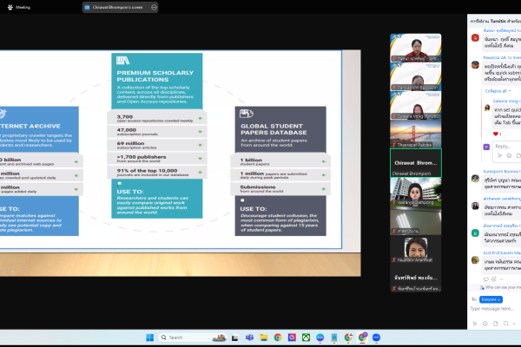Image resolution: width=521 pixels, height=347 pixels.
Task: Open text formatting for the main message box
Action: coord(475,324)
